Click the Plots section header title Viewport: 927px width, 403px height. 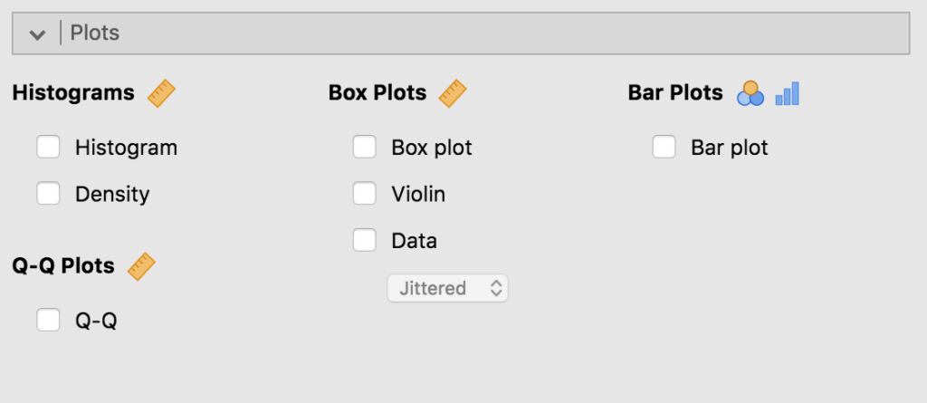tap(95, 34)
